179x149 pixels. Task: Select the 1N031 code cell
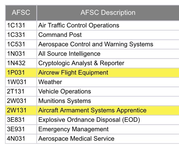point(16,54)
